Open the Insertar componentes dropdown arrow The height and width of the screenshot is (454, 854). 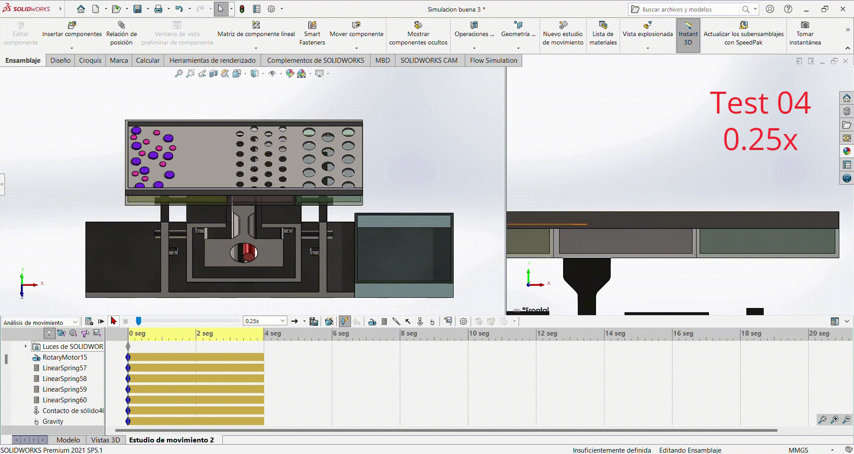click(72, 48)
